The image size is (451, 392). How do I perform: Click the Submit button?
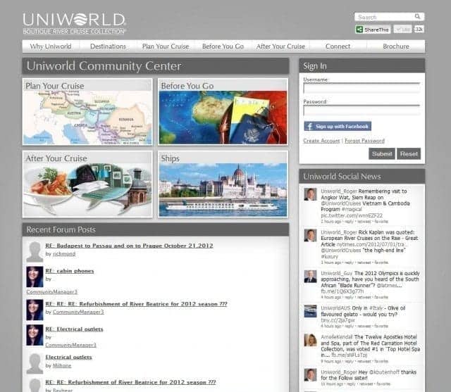point(382,153)
